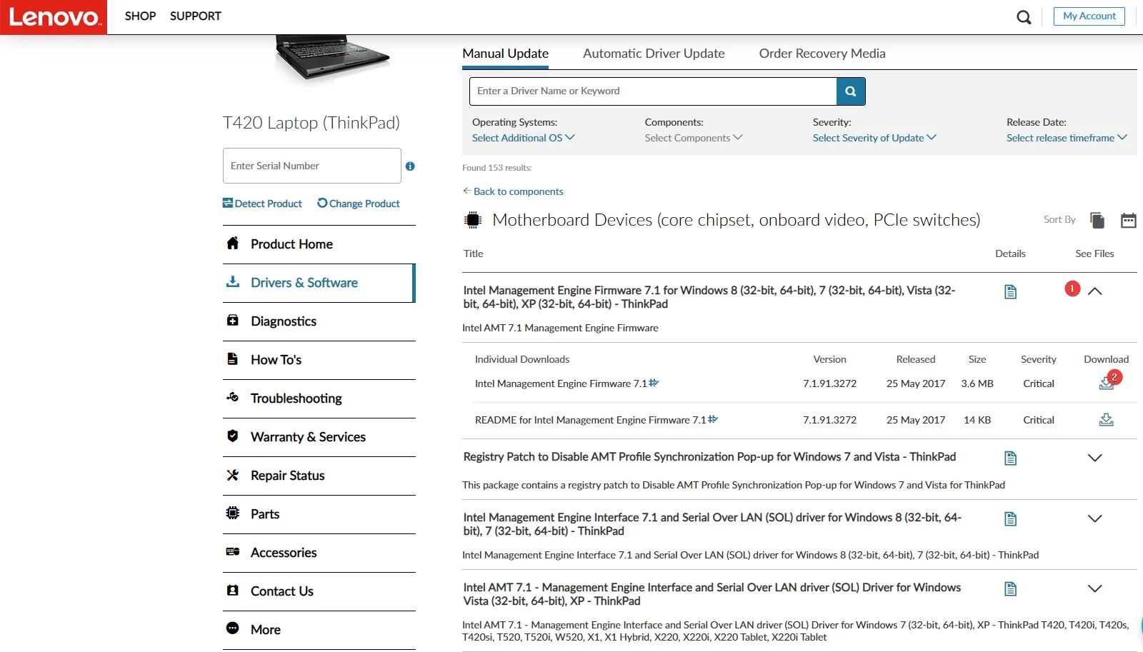This screenshot has width=1143, height=652.
Task: Click the Product Home house icon
Action: pyautogui.click(x=233, y=244)
